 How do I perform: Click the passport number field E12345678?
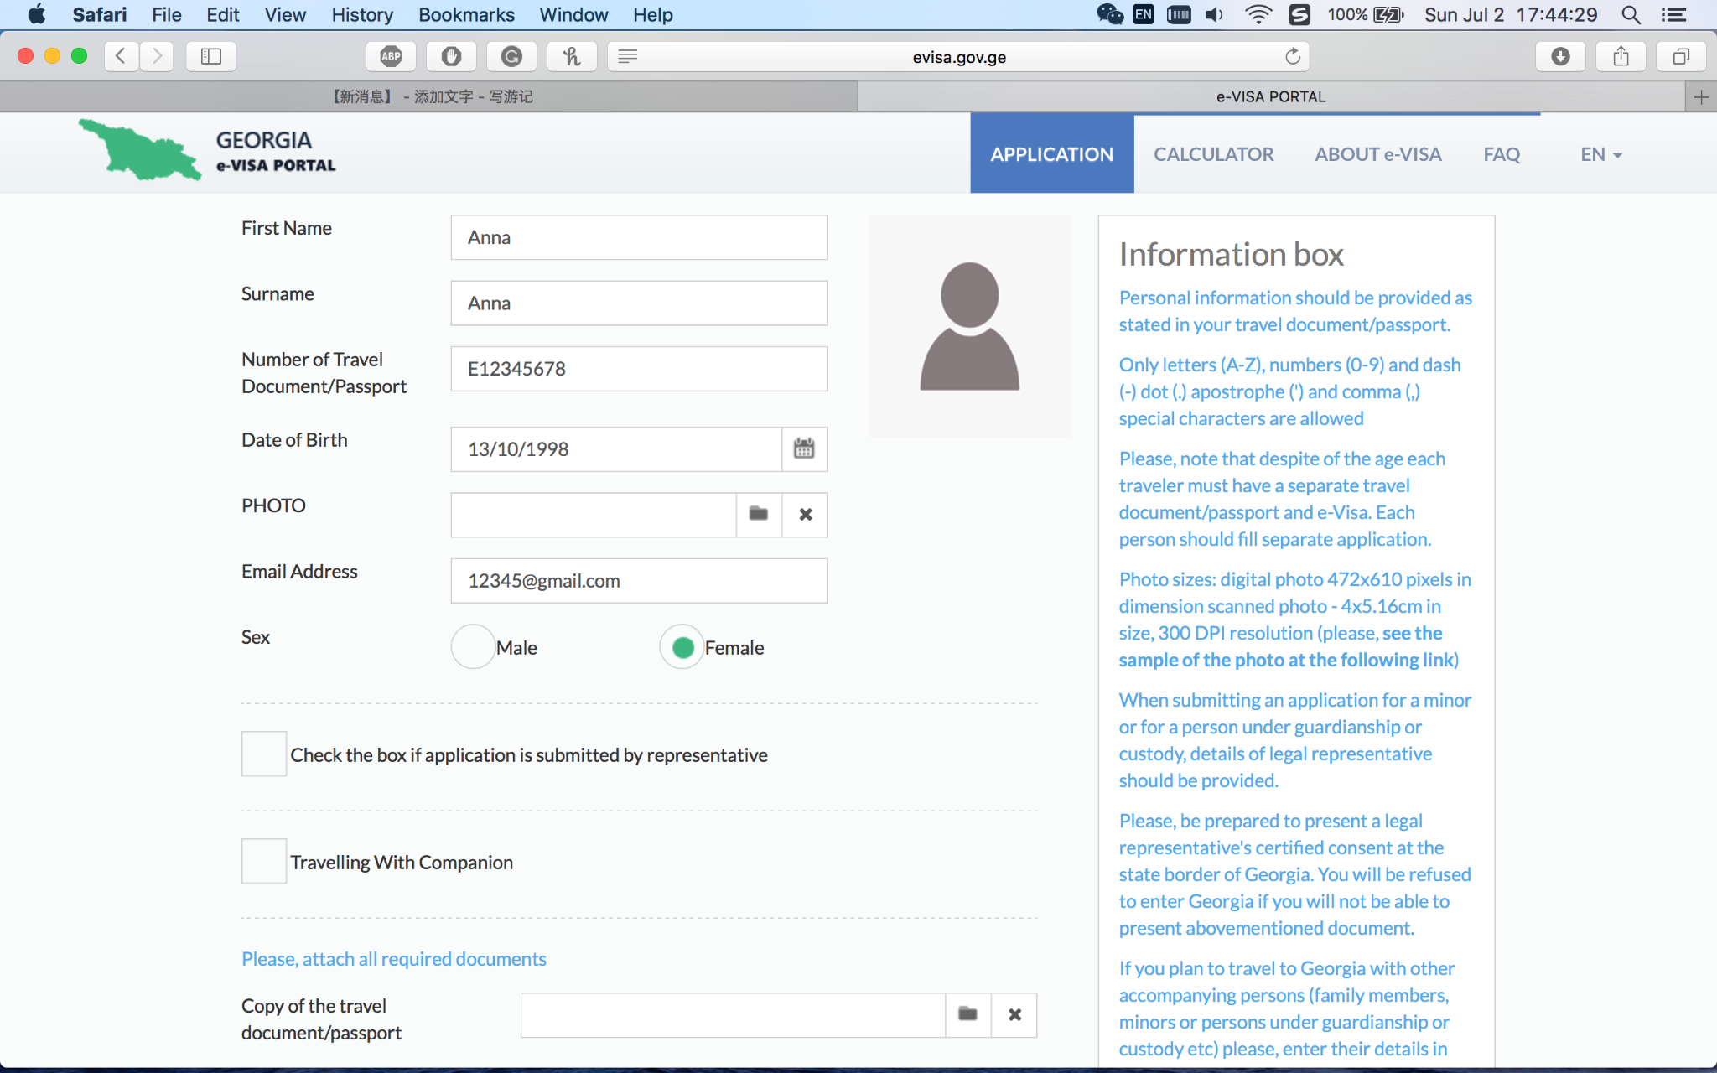[x=639, y=369]
